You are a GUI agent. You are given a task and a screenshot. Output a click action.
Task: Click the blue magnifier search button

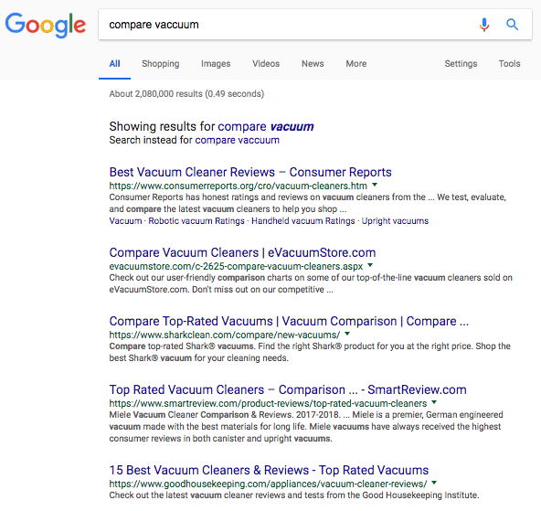(512, 25)
